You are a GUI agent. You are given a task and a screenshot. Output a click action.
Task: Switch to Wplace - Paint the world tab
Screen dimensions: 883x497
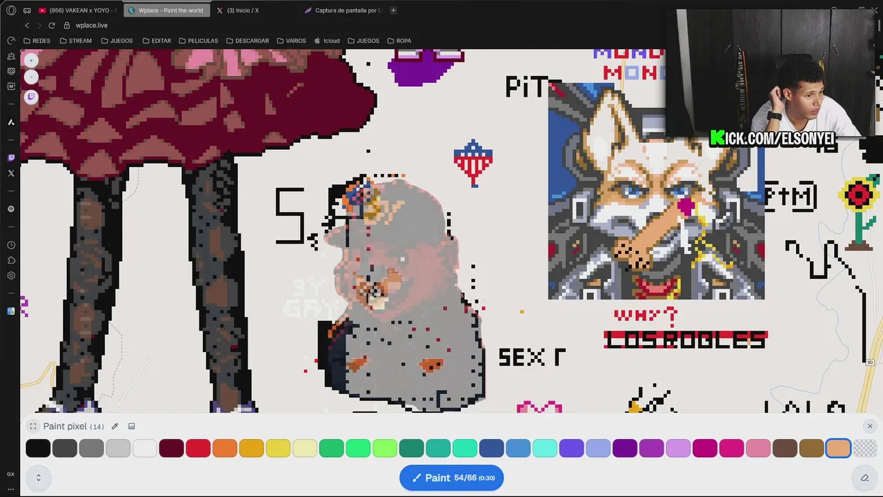coord(166,10)
